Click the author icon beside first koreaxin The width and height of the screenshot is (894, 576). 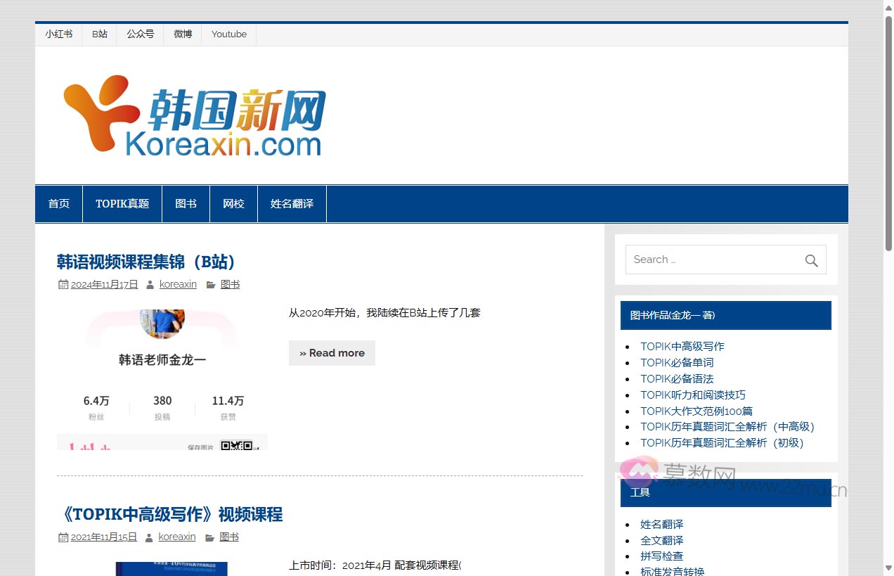[x=150, y=285]
